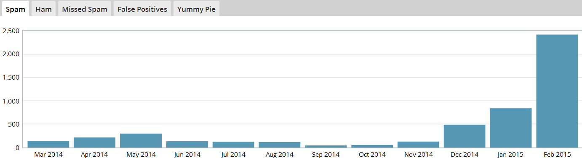Click the Jan 2015 bar
This screenshot has height=158, width=582.
pyautogui.click(x=510, y=128)
